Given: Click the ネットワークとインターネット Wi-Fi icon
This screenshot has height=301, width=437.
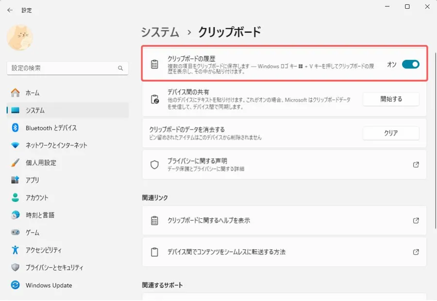Looking at the screenshot, I should coord(16,145).
